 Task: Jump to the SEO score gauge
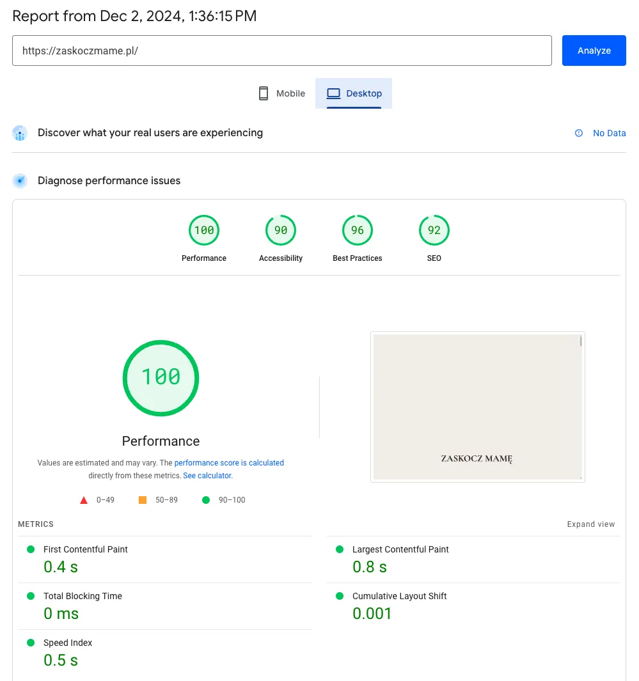click(434, 231)
